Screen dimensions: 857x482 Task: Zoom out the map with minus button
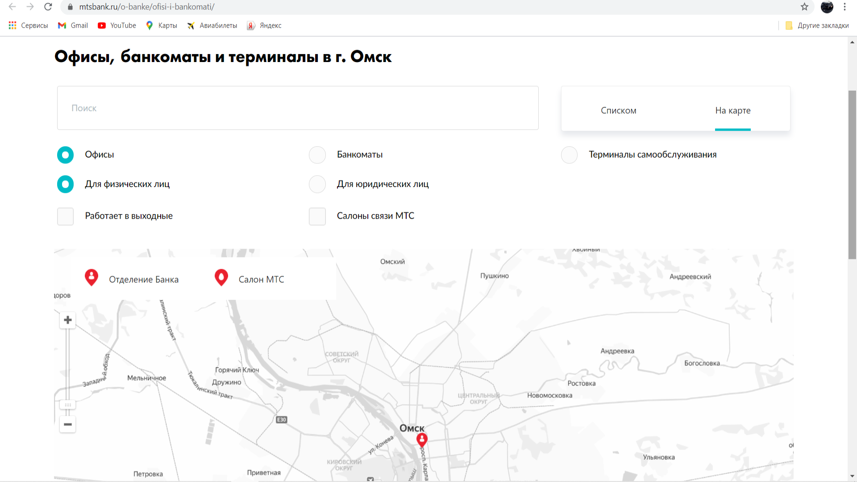click(68, 424)
